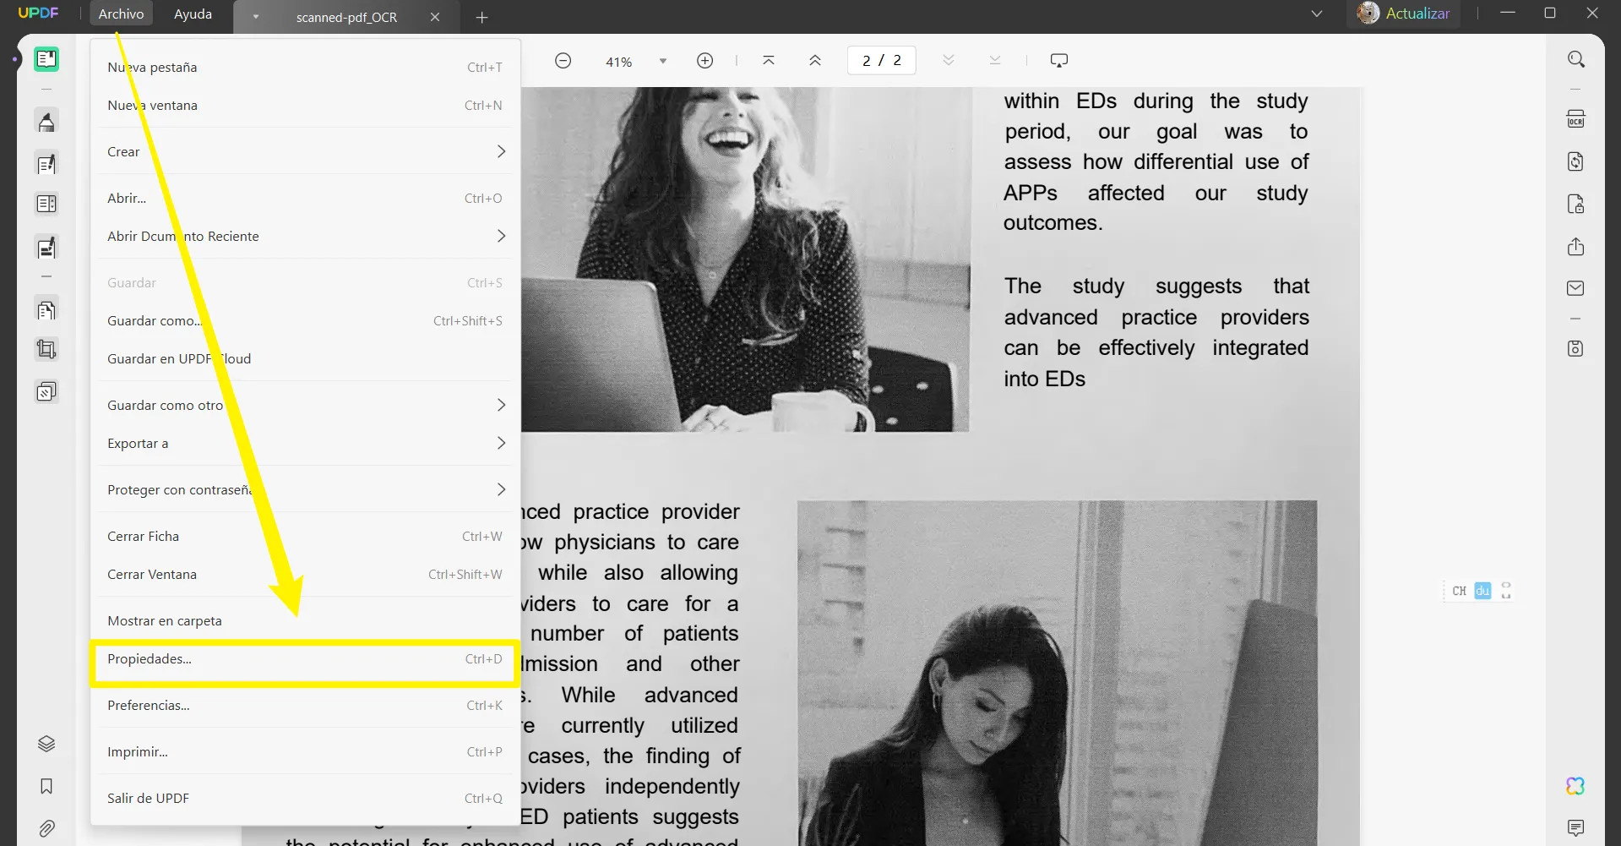
Task: Open the Ayuda menu
Action: [x=193, y=14]
